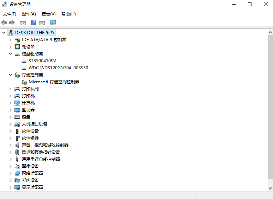
Task: Click the scrollbar up arrow
Action: click(270, 32)
